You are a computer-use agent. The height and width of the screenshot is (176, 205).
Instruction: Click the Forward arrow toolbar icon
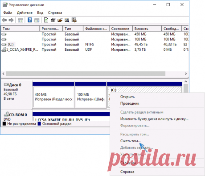(11, 20)
